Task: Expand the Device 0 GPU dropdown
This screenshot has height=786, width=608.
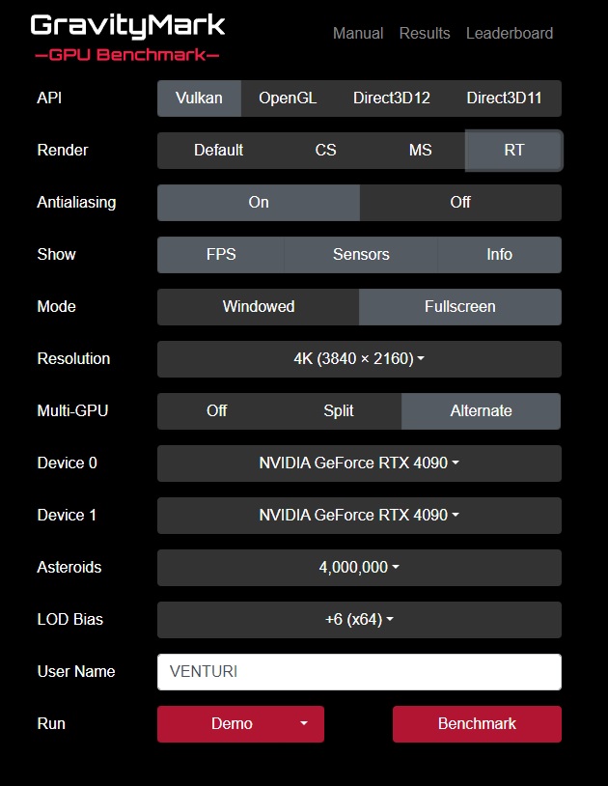Action: (x=359, y=463)
